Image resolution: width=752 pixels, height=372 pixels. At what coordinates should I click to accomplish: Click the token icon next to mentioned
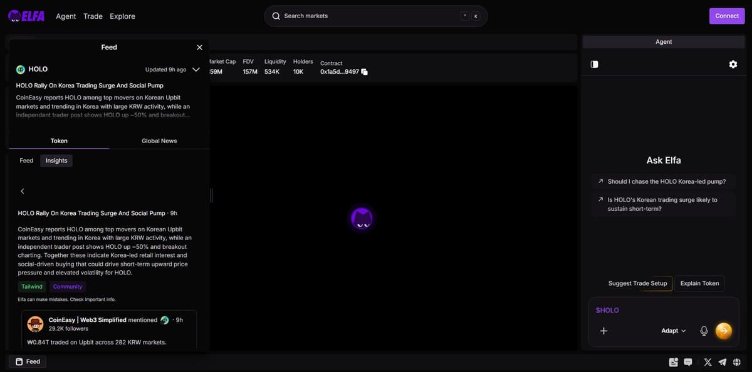[x=165, y=320]
